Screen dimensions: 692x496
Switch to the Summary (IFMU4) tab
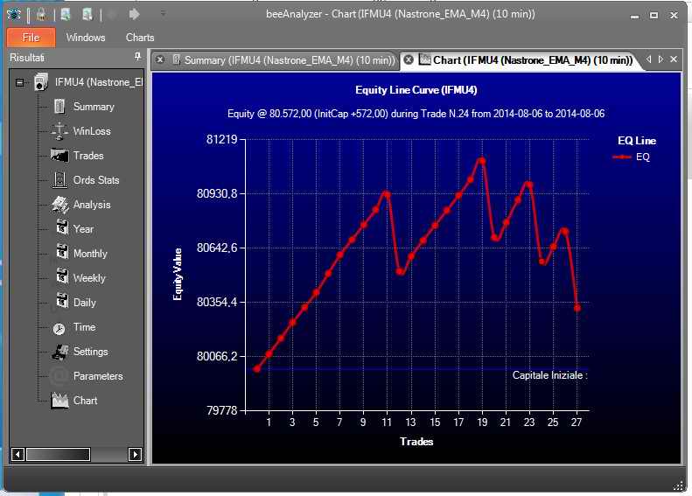click(x=289, y=60)
